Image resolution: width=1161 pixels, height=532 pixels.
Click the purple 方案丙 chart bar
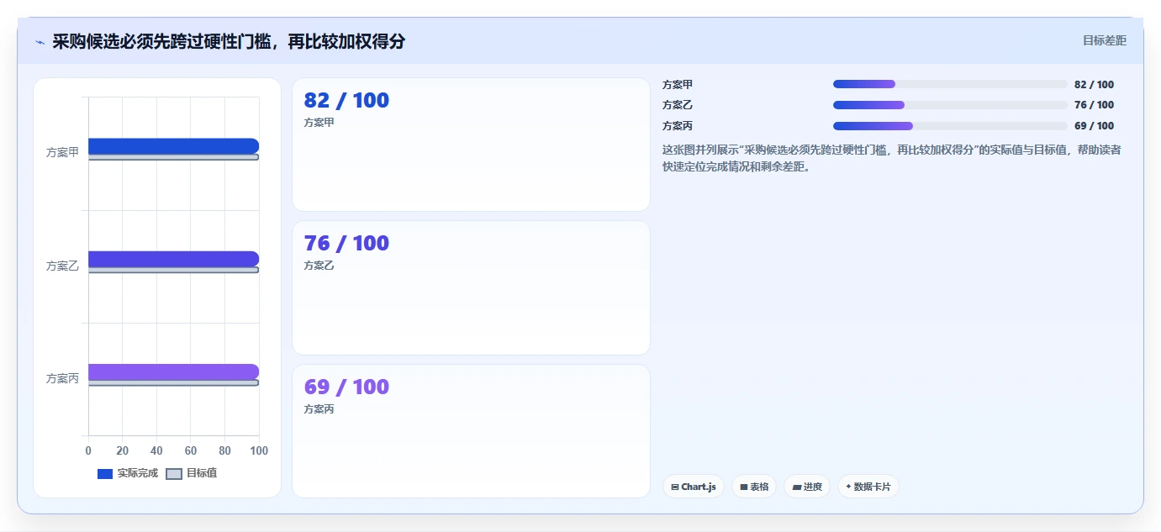pyautogui.click(x=173, y=371)
